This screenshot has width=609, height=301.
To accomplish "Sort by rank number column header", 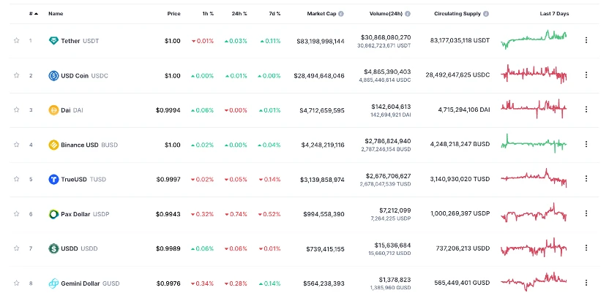I will [x=33, y=14].
